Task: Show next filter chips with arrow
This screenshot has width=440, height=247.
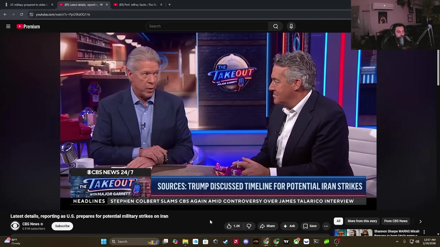Action: tap(420, 222)
